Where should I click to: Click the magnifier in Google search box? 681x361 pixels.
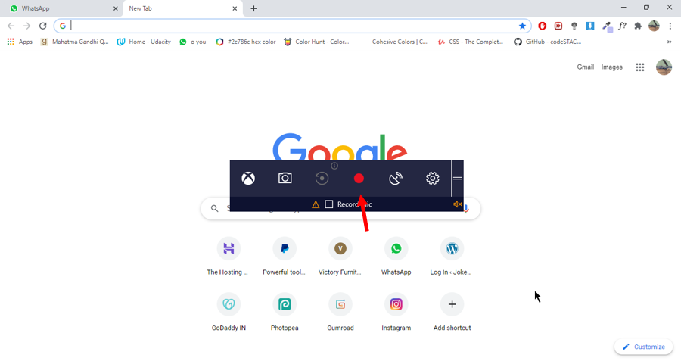pos(215,209)
